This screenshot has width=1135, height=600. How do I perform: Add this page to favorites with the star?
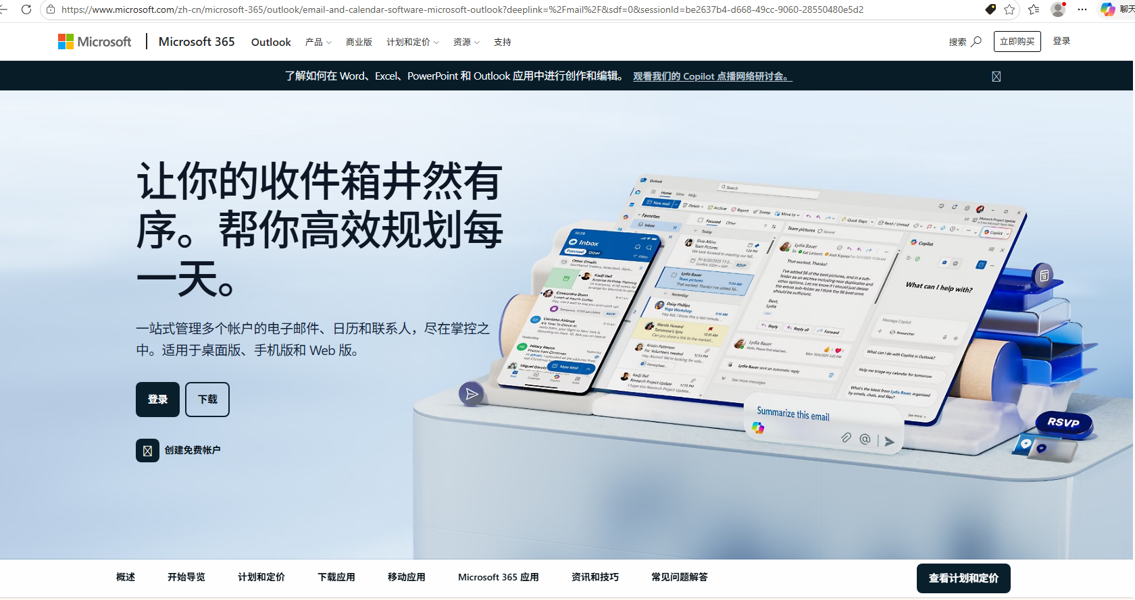point(1009,9)
